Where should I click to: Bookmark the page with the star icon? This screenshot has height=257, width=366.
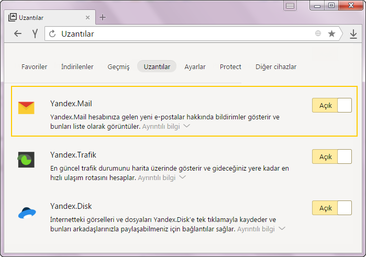point(331,33)
